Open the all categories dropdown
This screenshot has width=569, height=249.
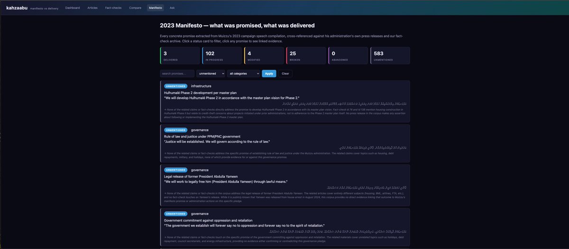tap(243, 74)
